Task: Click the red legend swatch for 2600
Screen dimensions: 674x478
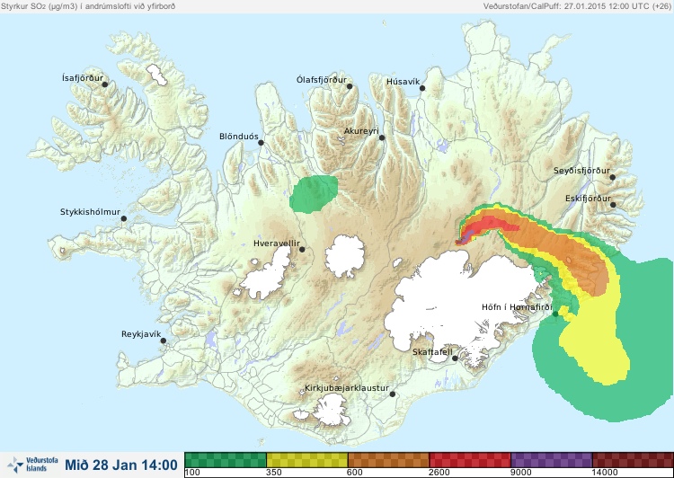Action: [470, 460]
